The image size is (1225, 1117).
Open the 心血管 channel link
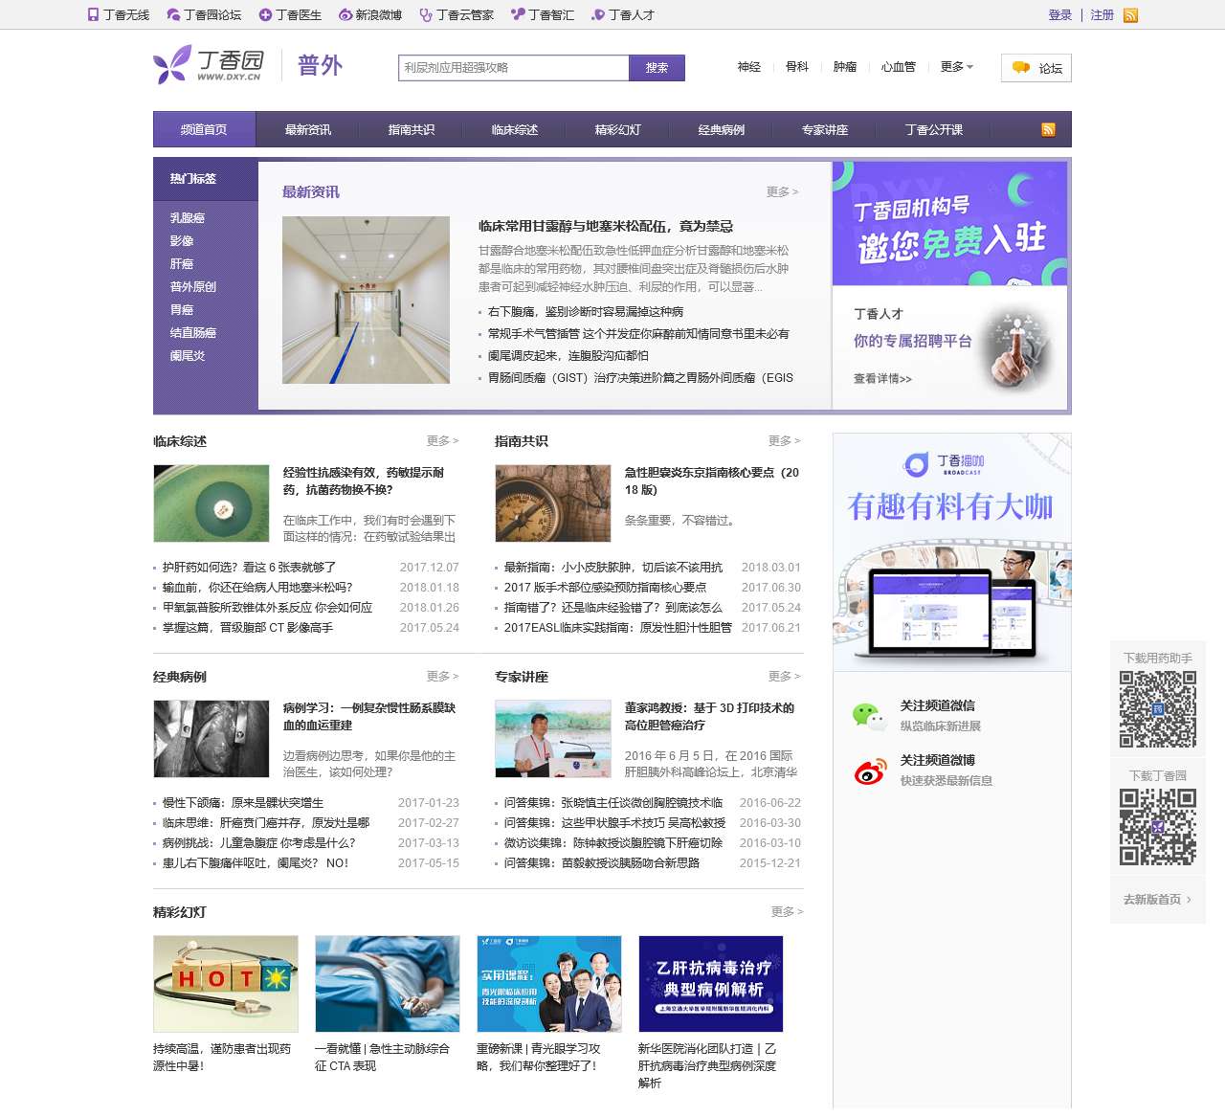click(x=899, y=67)
